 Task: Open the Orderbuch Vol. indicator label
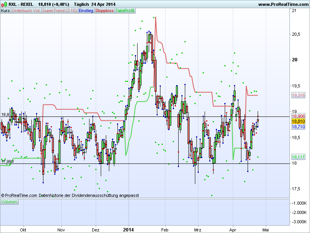pos(26,10)
